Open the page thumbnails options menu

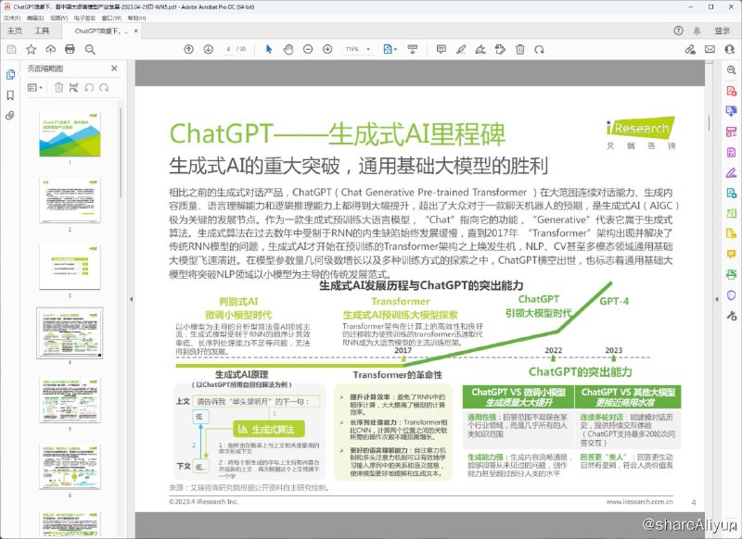click(x=33, y=87)
